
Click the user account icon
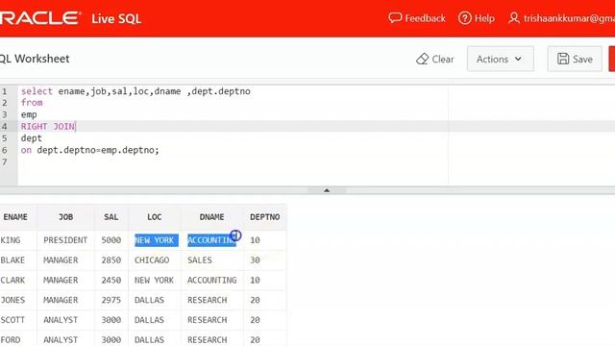514,18
